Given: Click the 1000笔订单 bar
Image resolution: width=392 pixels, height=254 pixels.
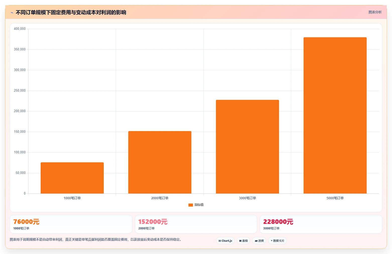Looking at the screenshot, I should (x=72, y=178).
